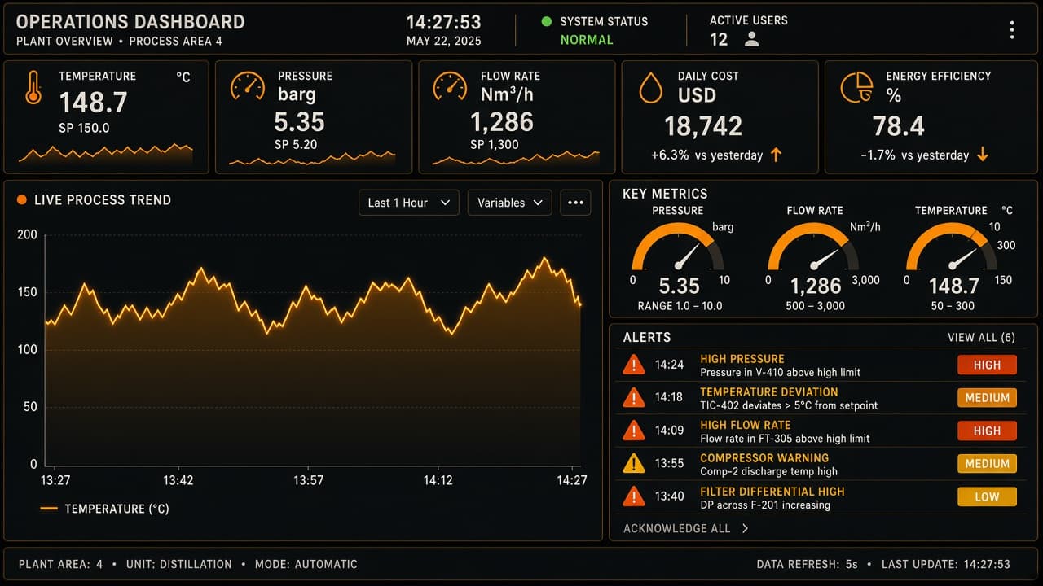Click the chevron next to Acknowledge All
Image resolution: width=1043 pixels, height=586 pixels.
(745, 528)
